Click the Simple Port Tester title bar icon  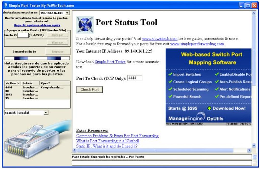pyautogui.click(x=6, y=5)
